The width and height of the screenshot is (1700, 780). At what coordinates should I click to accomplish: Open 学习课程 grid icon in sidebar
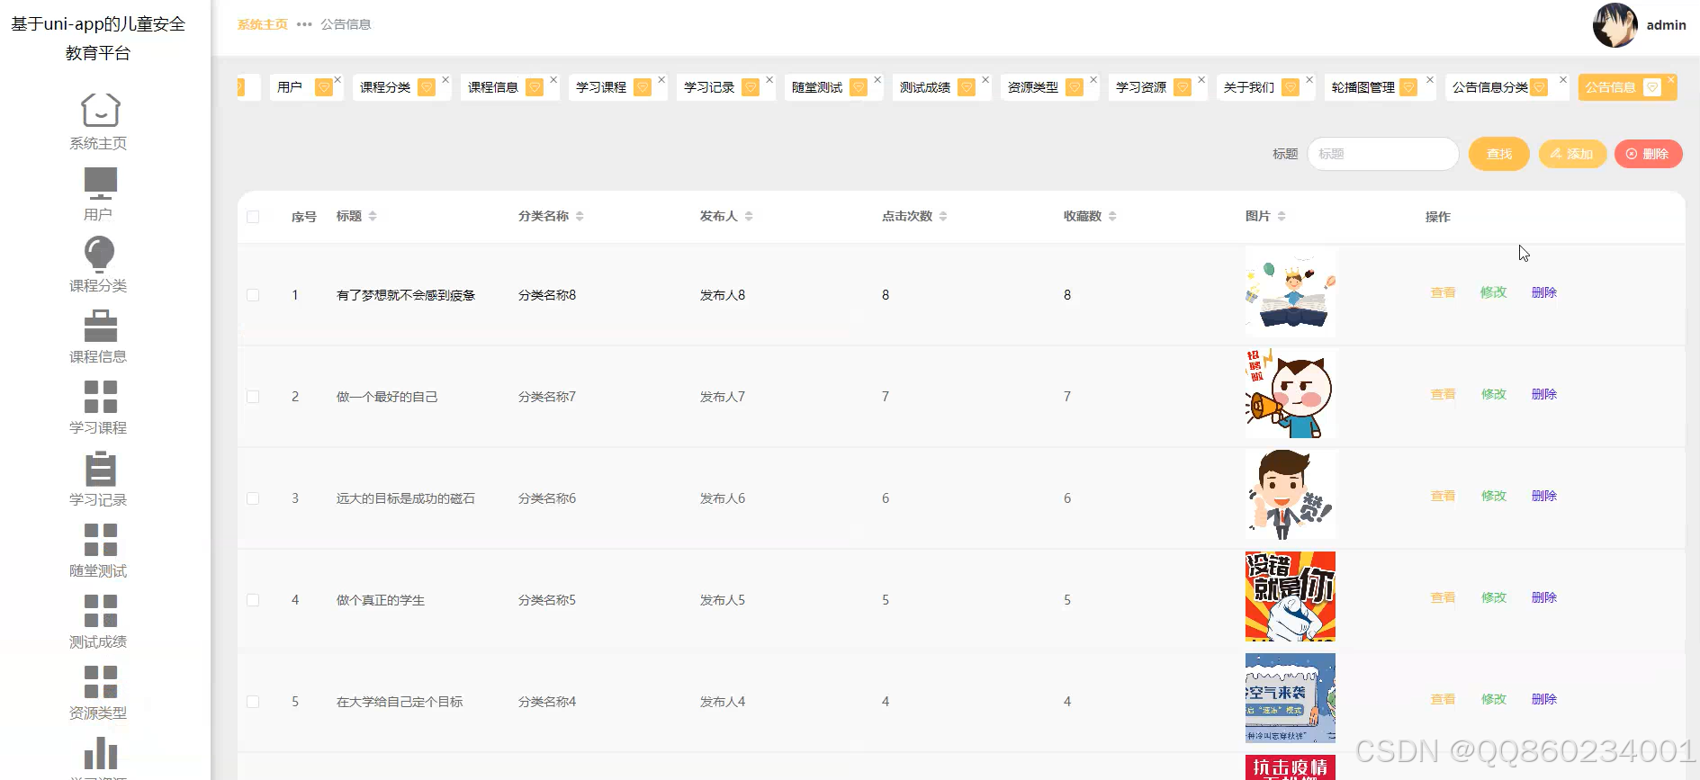[x=100, y=397]
